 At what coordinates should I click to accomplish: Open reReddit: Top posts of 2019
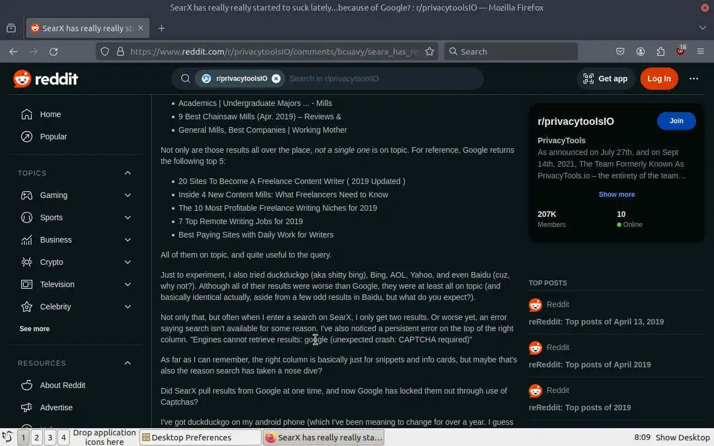[x=580, y=408]
